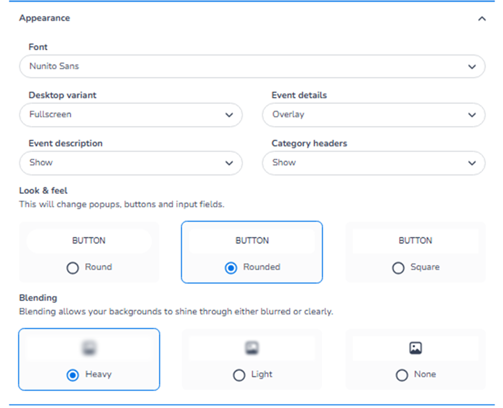Click the heavy blur image icon
This screenshot has height=408, width=503.
(x=89, y=348)
